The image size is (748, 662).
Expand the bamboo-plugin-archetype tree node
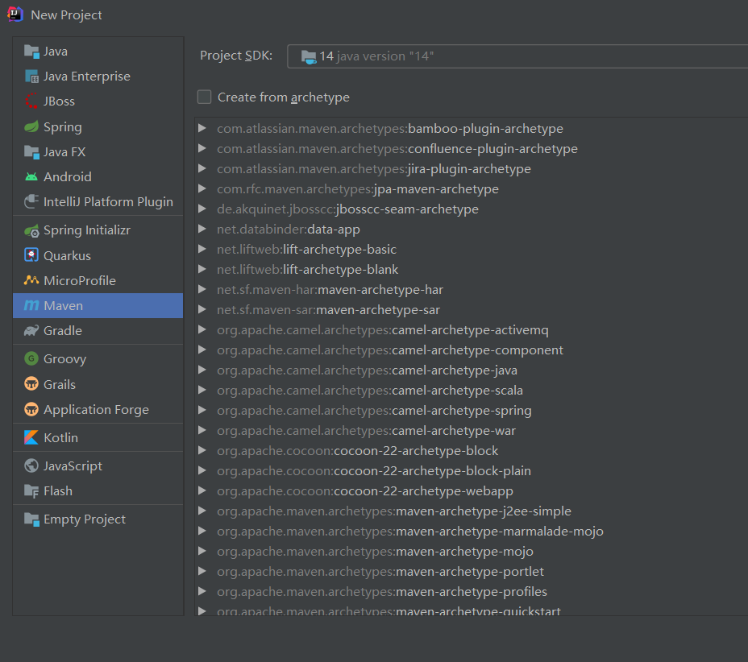coord(202,129)
